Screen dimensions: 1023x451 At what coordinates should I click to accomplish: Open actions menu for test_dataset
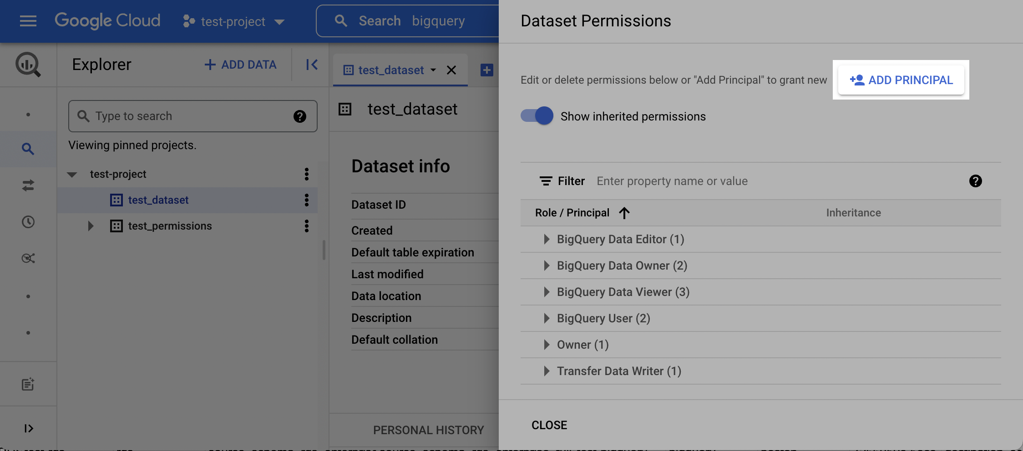coord(307,200)
